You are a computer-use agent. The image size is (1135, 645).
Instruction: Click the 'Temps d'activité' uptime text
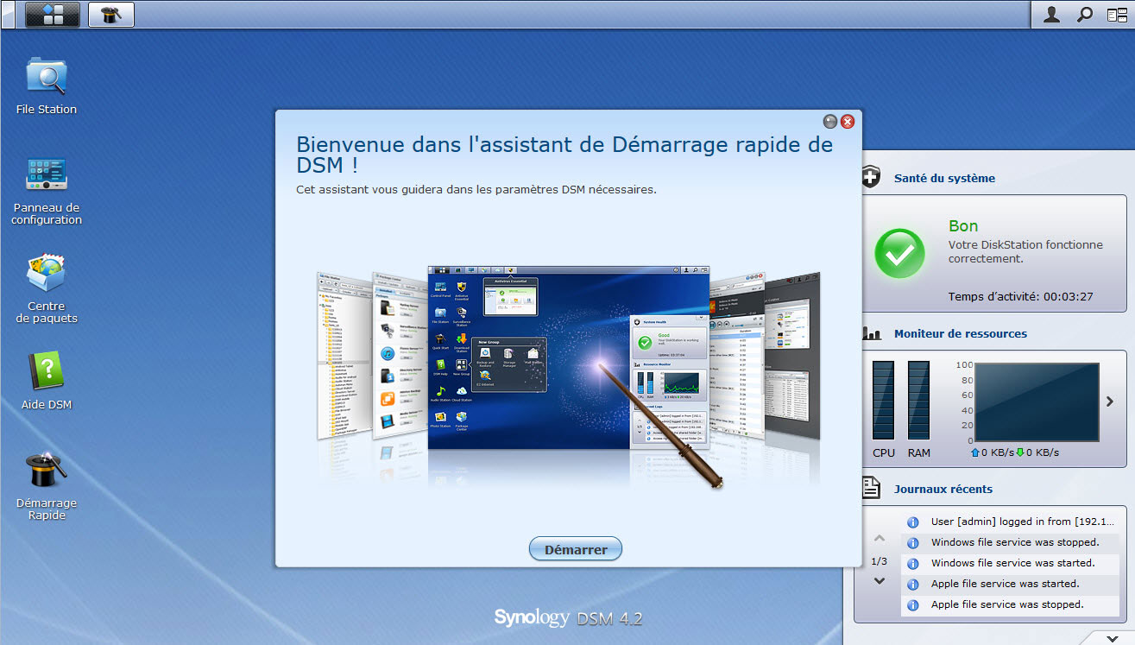click(1021, 296)
